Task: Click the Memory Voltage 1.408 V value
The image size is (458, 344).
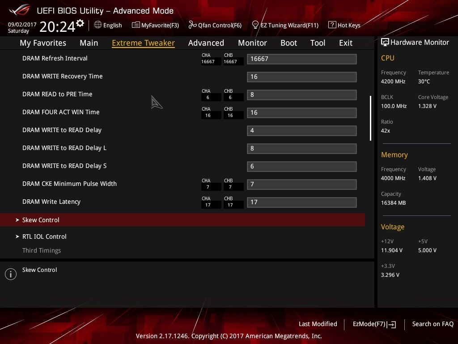Action: [x=427, y=178]
